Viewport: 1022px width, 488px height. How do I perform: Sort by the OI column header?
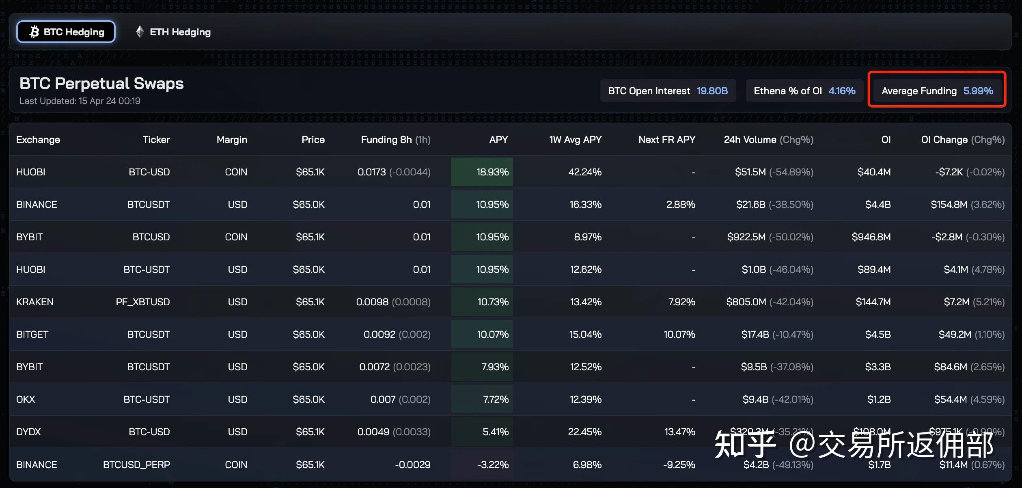pos(886,140)
